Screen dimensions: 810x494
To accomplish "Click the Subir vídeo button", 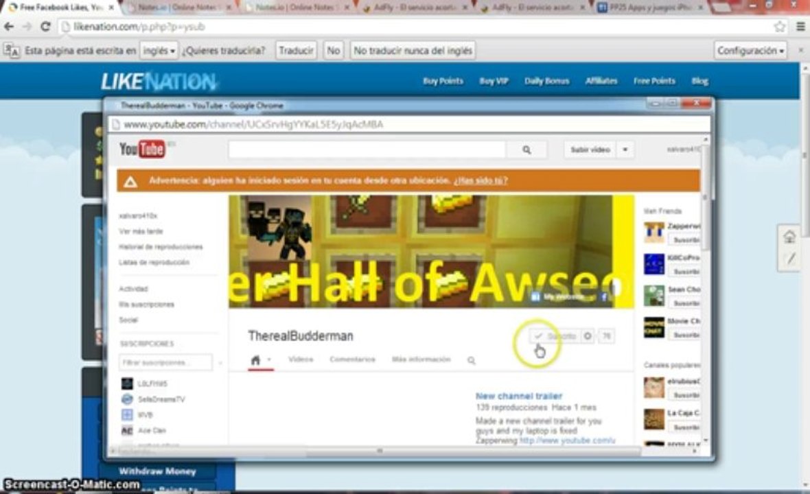I will (590, 150).
